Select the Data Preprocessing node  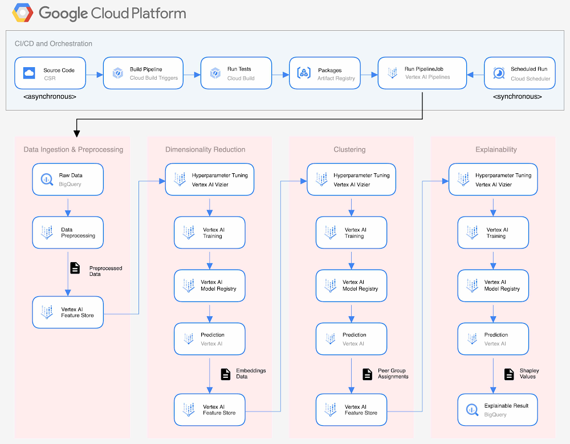[x=68, y=233]
